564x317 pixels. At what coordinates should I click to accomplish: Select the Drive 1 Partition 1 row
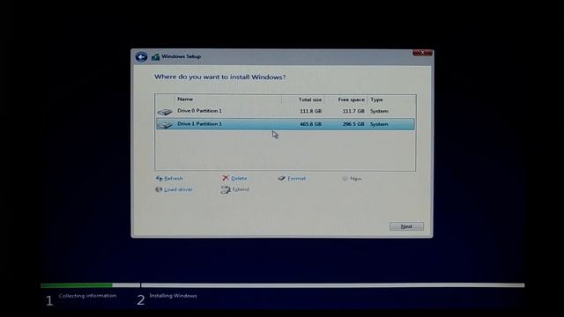tap(286, 124)
